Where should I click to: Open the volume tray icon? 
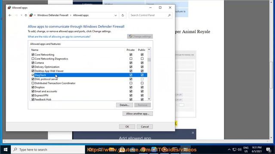(240, 150)
